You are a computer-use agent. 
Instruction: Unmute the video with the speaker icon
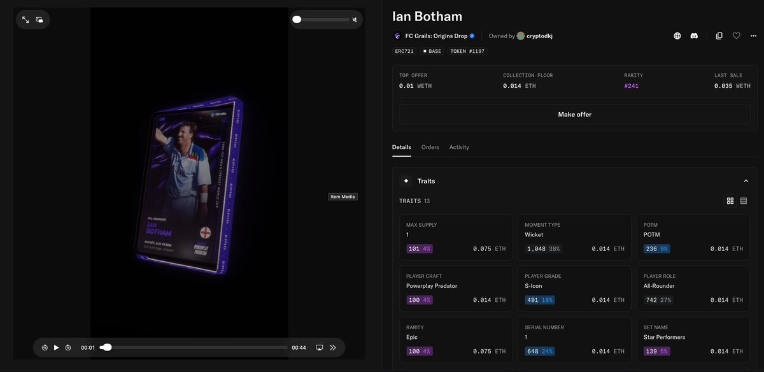[355, 19]
